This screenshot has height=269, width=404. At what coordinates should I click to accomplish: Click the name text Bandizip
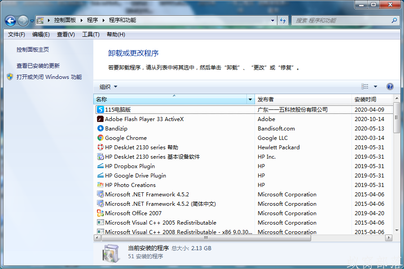116,129
